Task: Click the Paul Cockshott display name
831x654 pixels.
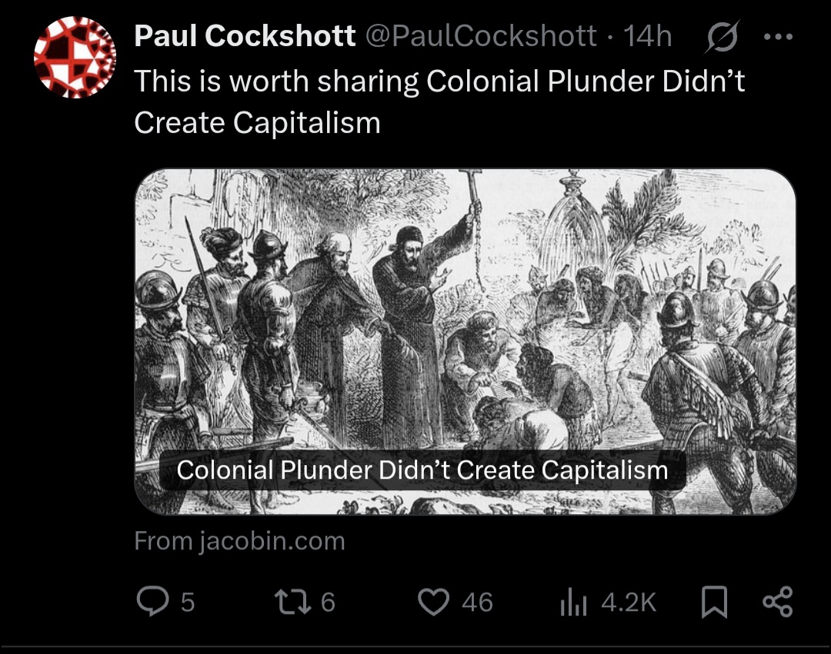Action: (245, 36)
